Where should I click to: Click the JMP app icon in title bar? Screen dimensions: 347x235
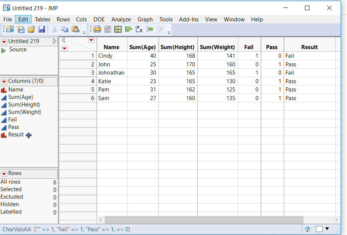click(6, 8)
